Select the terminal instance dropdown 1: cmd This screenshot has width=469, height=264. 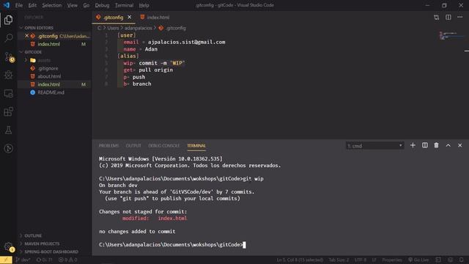[x=374, y=146]
